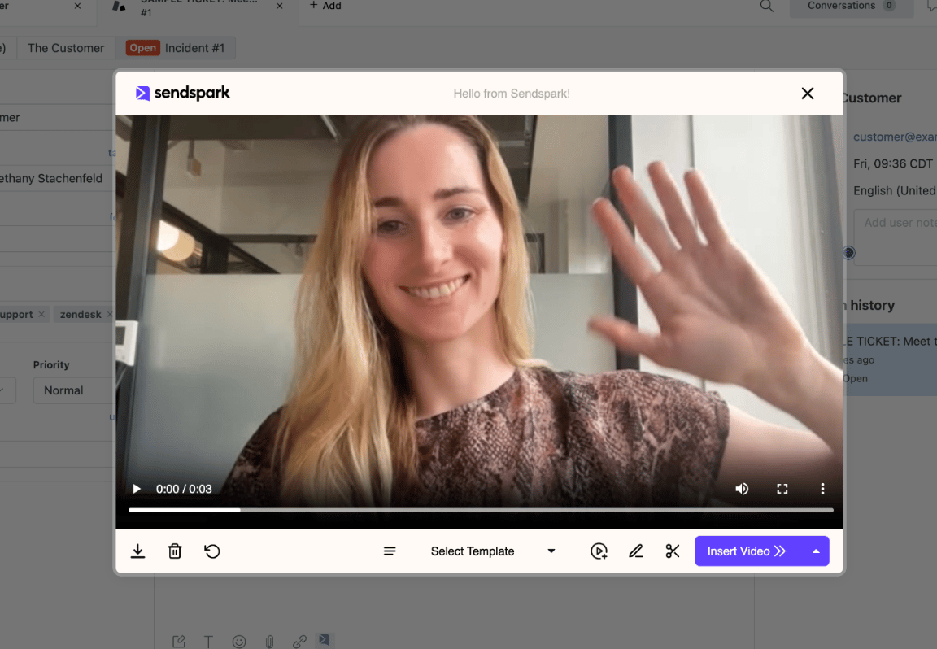Mute the video with the speaker icon
937x649 pixels.
click(x=742, y=489)
